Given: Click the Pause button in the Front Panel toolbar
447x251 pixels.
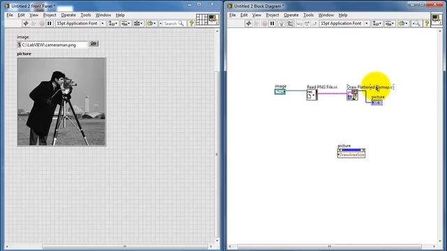Looking at the screenshot, I should [50, 23].
